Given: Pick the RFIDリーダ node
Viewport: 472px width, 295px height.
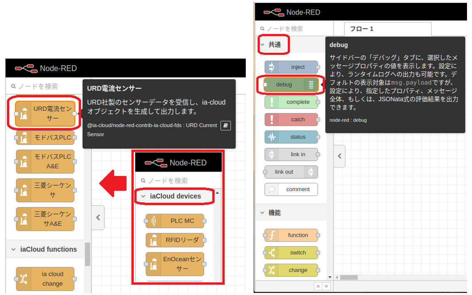Looking at the screenshot, I should [x=175, y=240].
